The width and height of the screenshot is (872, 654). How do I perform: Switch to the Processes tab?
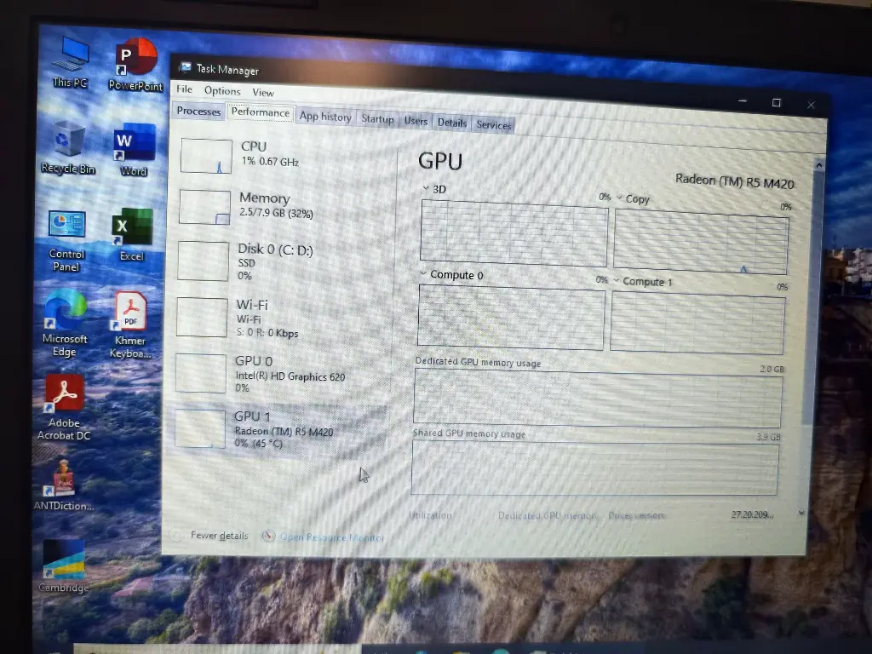tap(198, 111)
